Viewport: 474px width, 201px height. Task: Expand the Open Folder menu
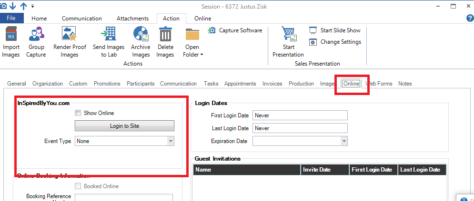pos(193,50)
